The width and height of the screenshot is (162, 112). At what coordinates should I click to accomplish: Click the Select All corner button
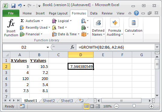coord(6,55)
